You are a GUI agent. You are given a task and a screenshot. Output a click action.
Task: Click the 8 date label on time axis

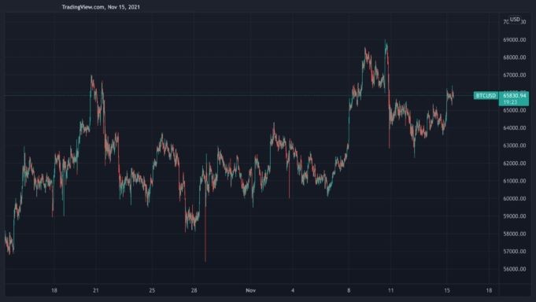349,290
